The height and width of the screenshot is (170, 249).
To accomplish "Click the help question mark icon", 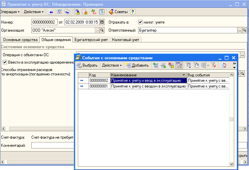I will click(x=133, y=12).
